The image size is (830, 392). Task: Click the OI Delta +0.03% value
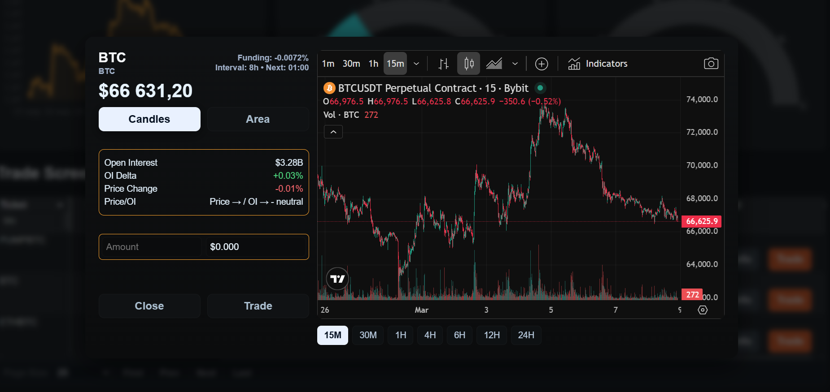point(288,176)
